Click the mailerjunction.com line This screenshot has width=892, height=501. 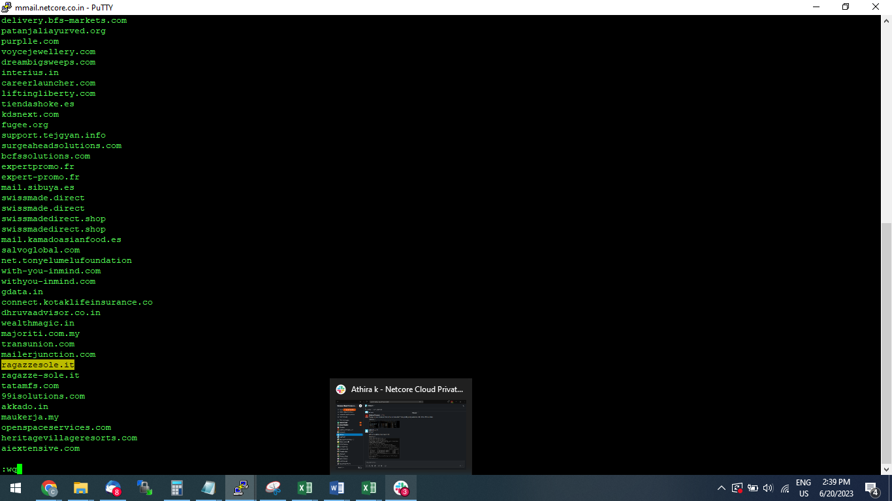point(48,354)
